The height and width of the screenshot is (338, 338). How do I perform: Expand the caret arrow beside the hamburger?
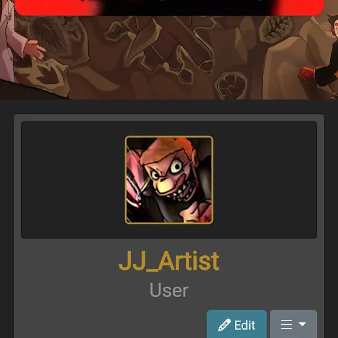pyautogui.click(x=302, y=324)
